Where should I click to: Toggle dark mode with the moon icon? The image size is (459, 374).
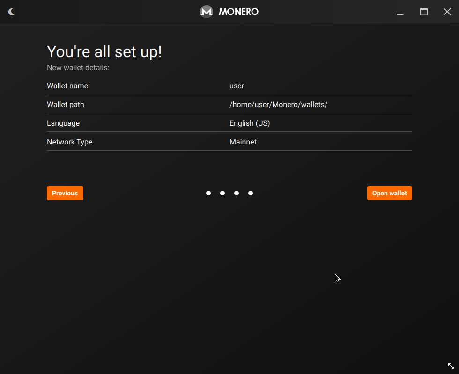[12, 12]
